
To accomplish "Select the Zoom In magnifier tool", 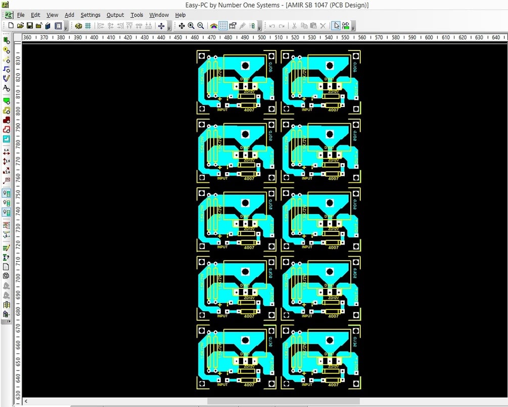I will (x=191, y=25).
